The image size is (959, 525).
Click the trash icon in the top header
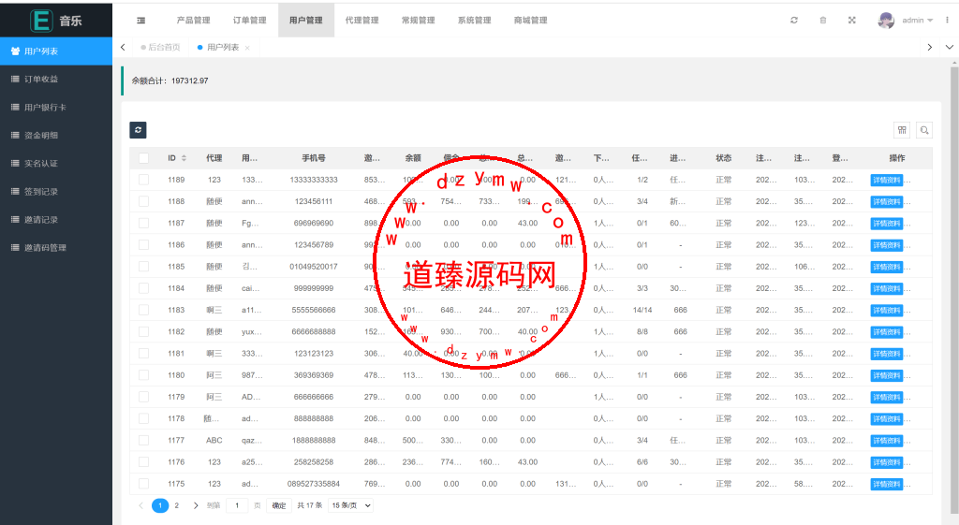[x=822, y=21]
